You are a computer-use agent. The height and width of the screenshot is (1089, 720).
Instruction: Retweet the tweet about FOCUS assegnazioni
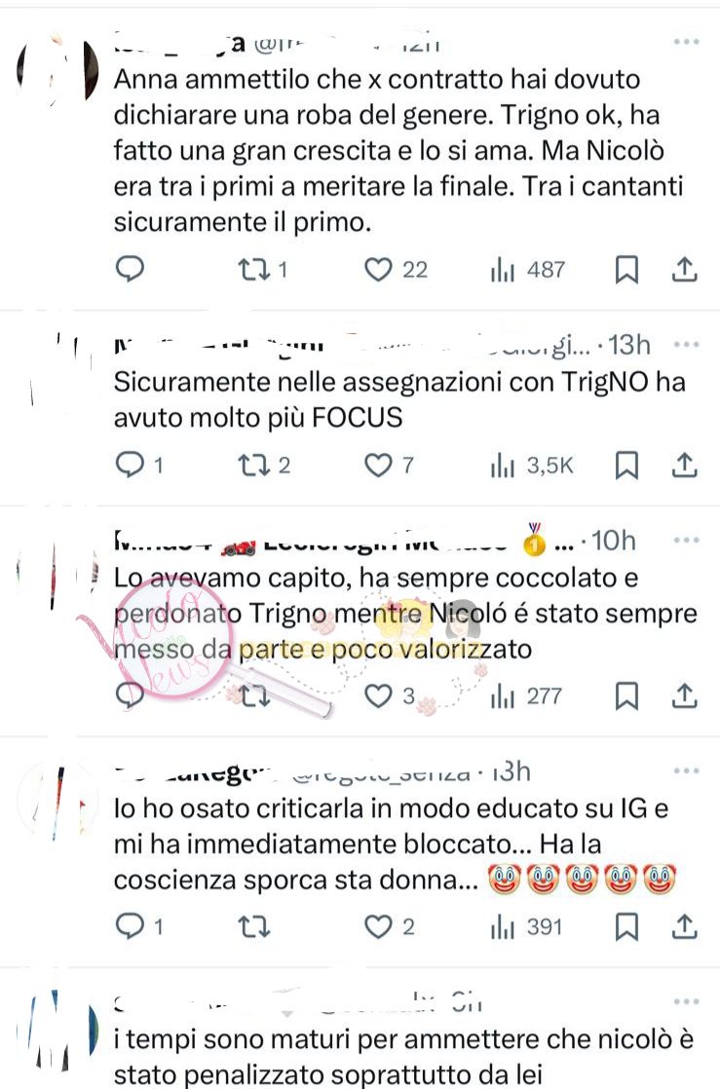point(263,465)
